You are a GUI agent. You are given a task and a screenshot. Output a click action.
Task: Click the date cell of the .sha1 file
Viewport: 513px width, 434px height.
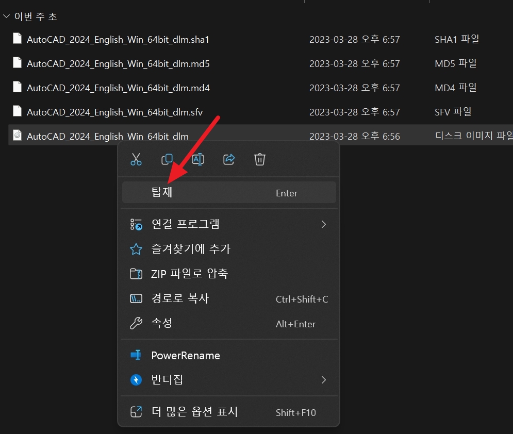coord(355,40)
